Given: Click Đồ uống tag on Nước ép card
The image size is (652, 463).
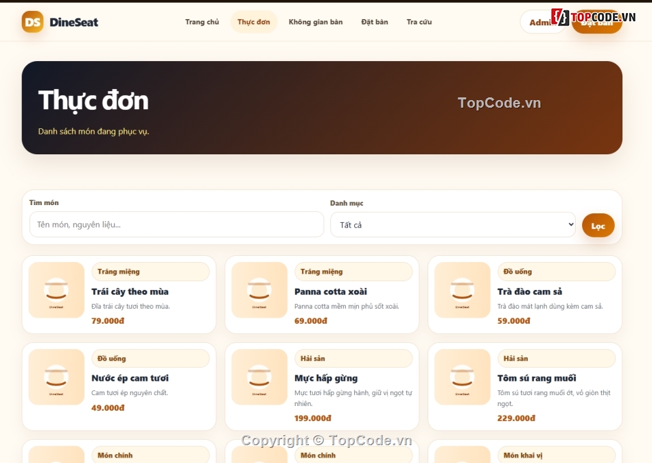Looking at the screenshot, I should pos(150,358).
